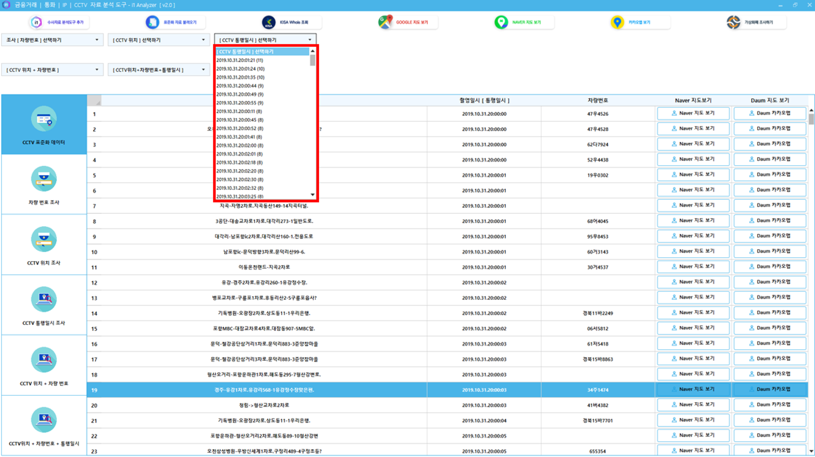
Task: Click Naver 지도 보기 button in row 1
Action: [x=693, y=113]
